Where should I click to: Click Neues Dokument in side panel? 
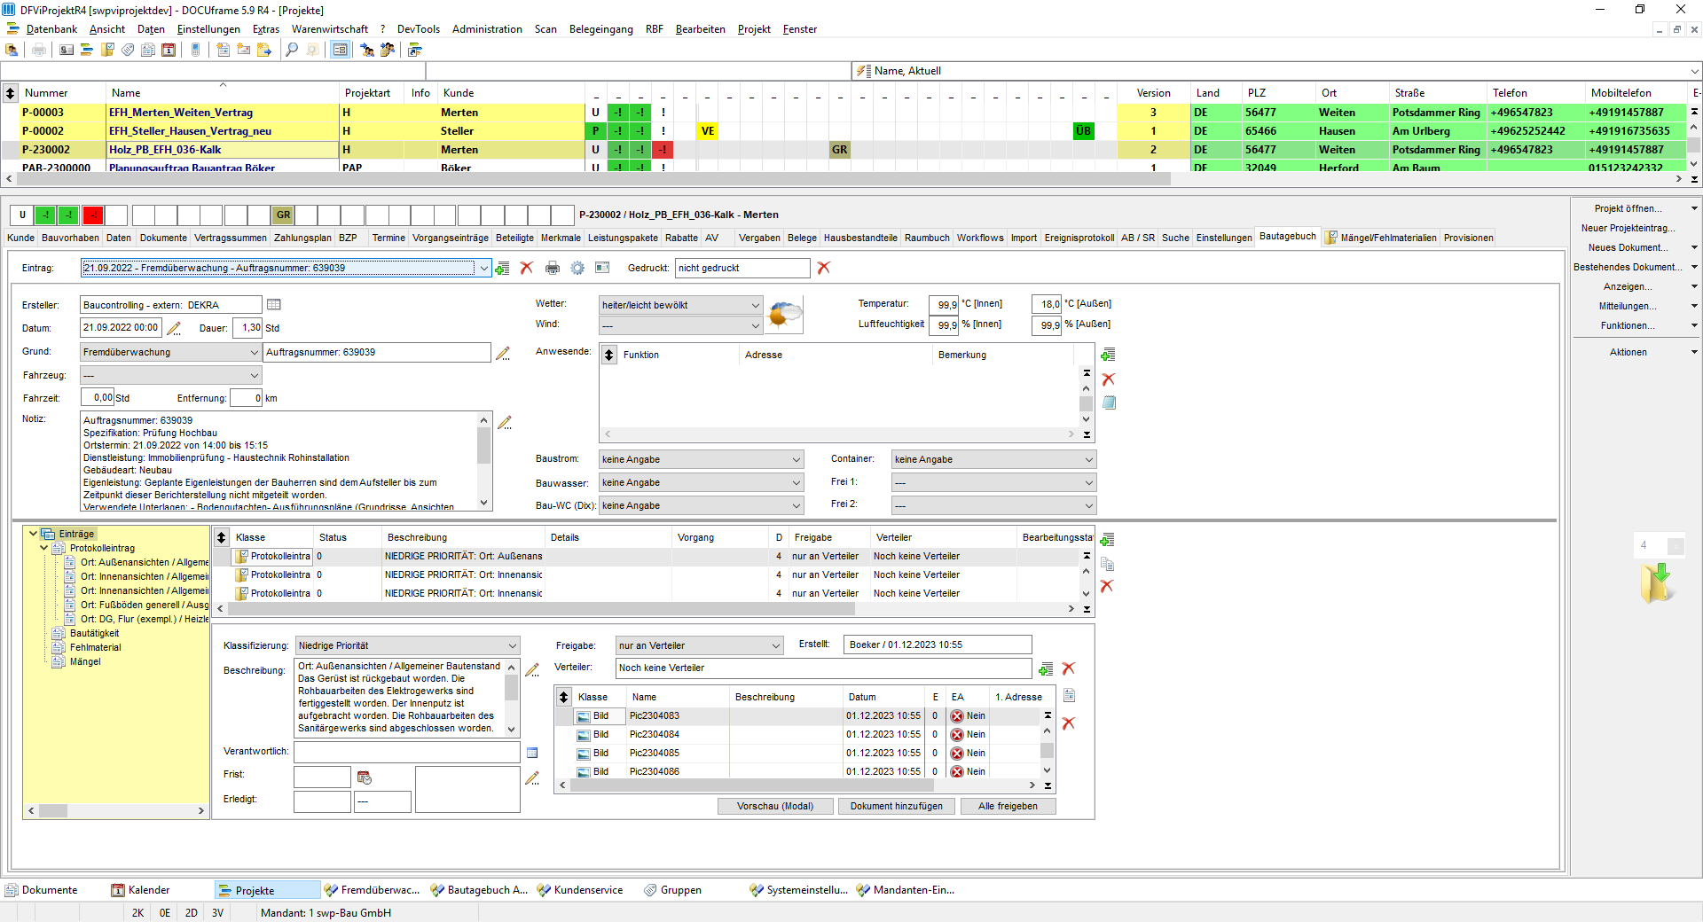(1628, 247)
